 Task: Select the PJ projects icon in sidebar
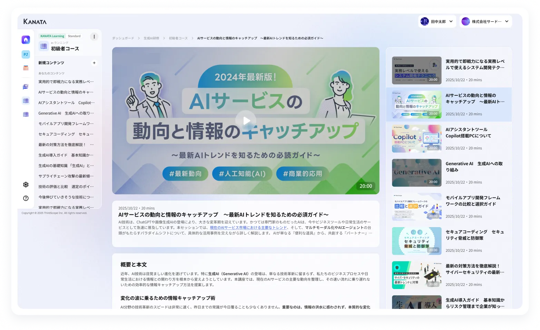click(26, 54)
